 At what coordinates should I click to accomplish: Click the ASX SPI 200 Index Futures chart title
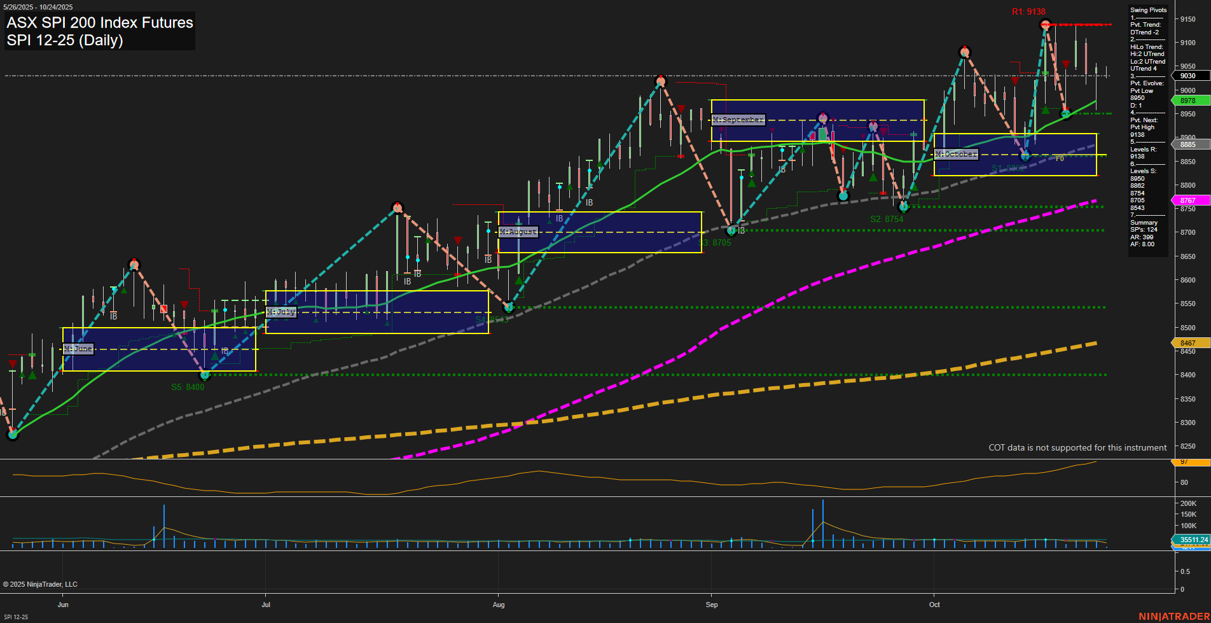click(x=99, y=23)
